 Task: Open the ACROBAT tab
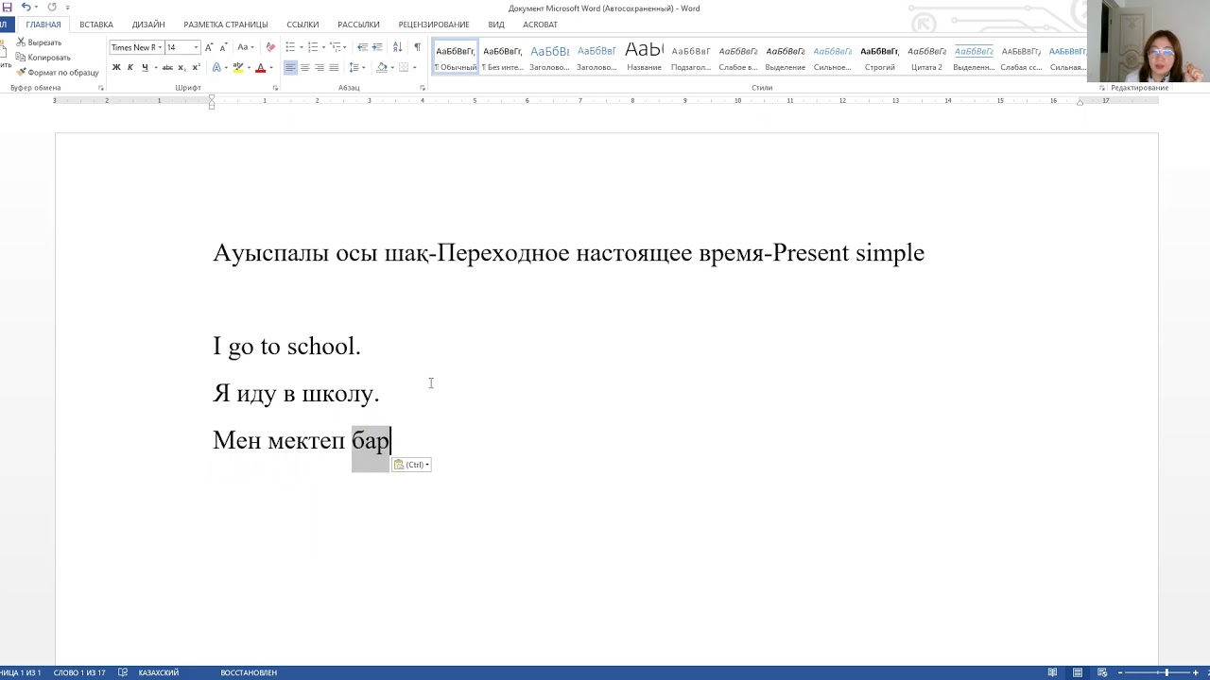point(540,25)
